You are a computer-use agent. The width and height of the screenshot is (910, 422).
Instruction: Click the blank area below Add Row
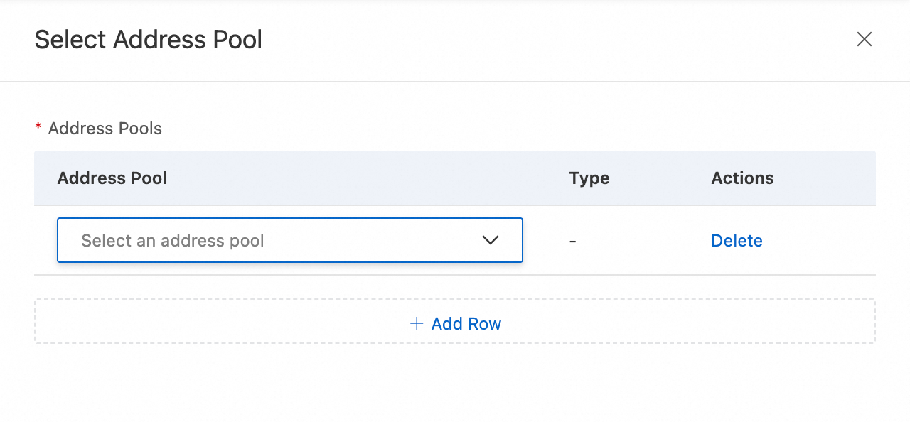tap(455, 384)
